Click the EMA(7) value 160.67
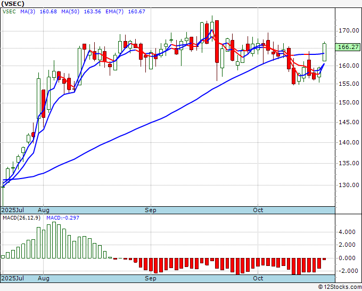This screenshot has height=291, width=362. pyautogui.click(x=137, y=11)
